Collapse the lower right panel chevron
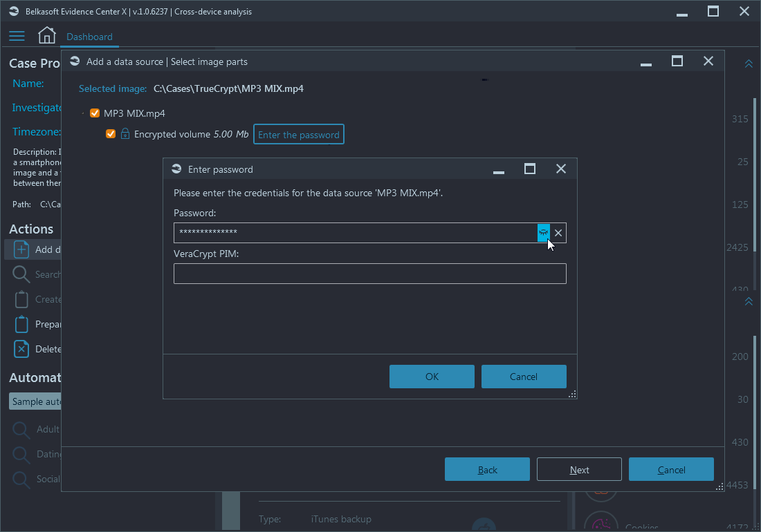The image size is (761, 532). (749, 301)
